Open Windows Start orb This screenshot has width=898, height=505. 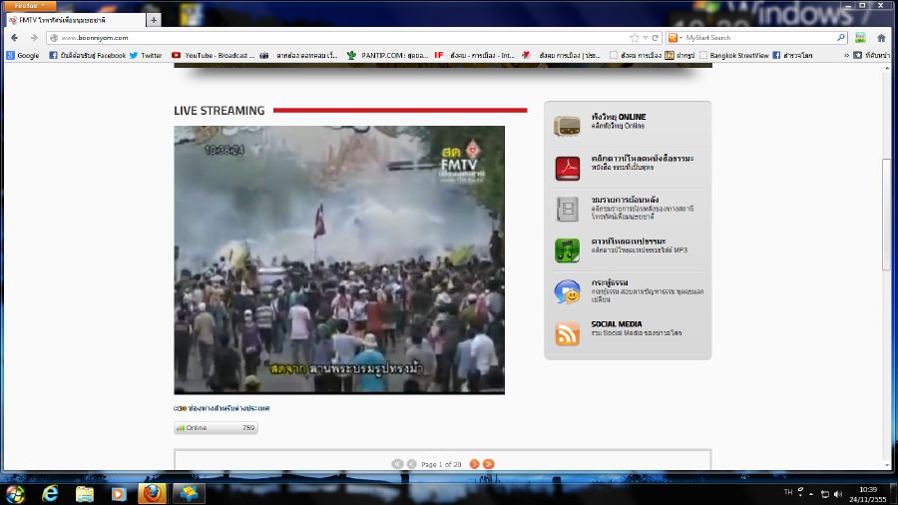click(x=15, y=493)
